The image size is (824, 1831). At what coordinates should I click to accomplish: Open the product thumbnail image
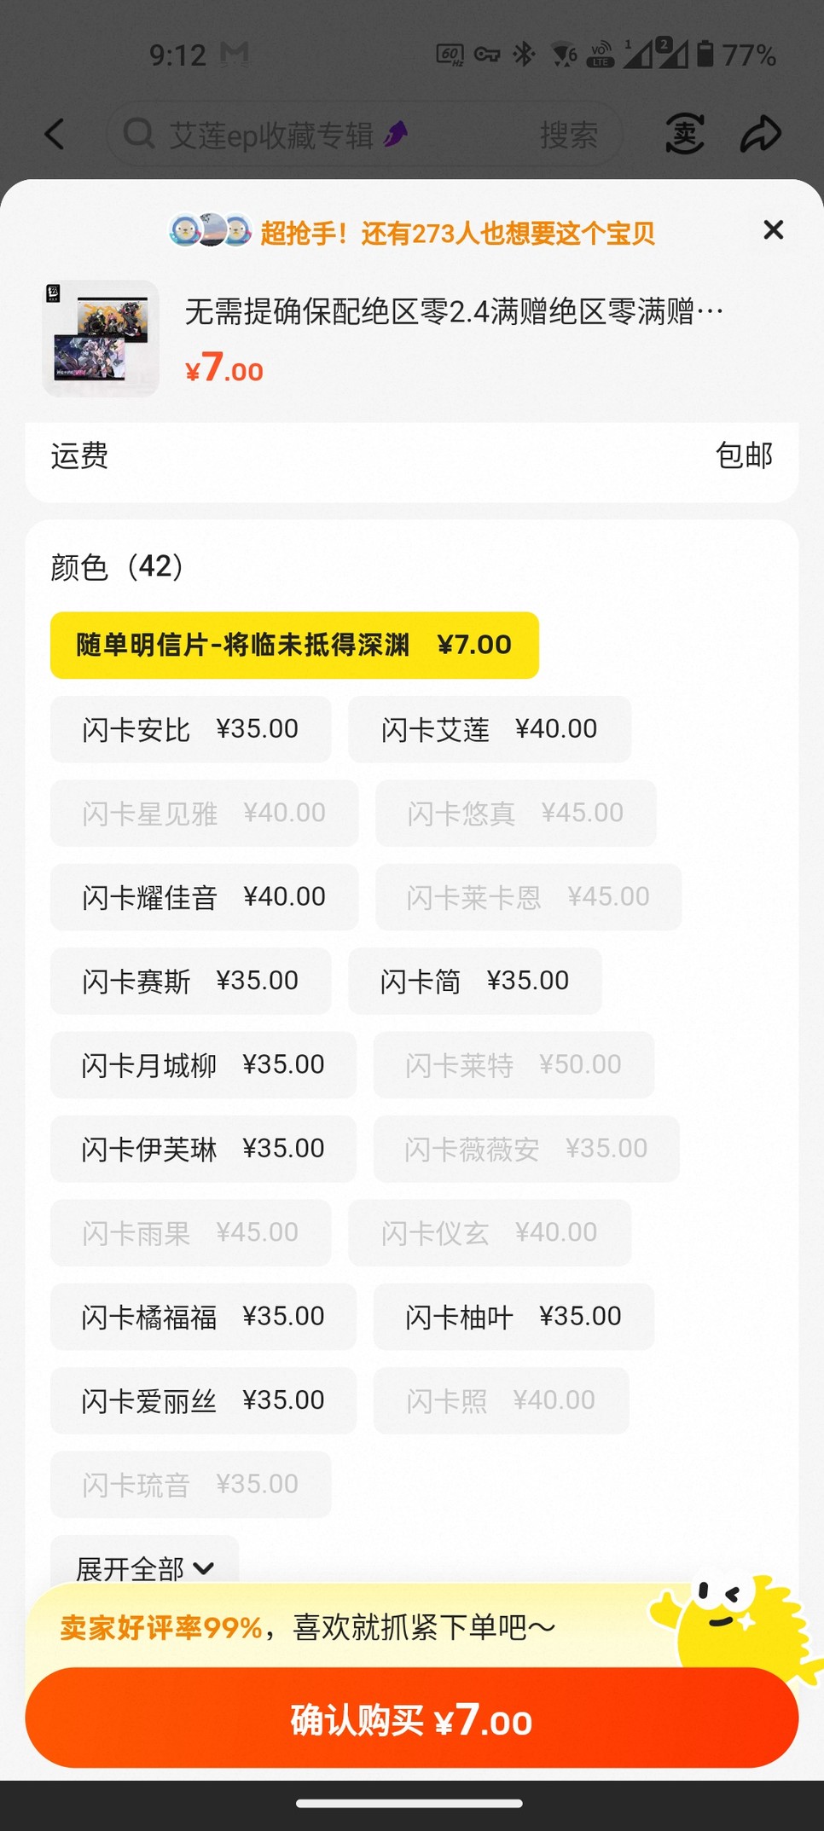point(102,339)
